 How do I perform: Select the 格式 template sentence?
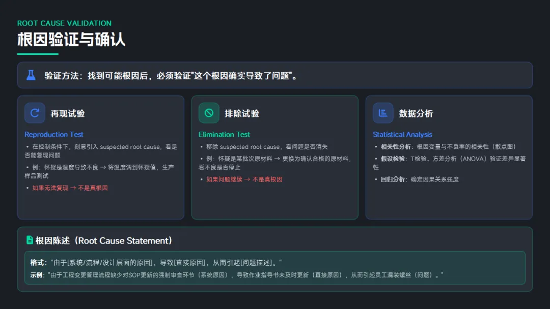pos(156,262)
